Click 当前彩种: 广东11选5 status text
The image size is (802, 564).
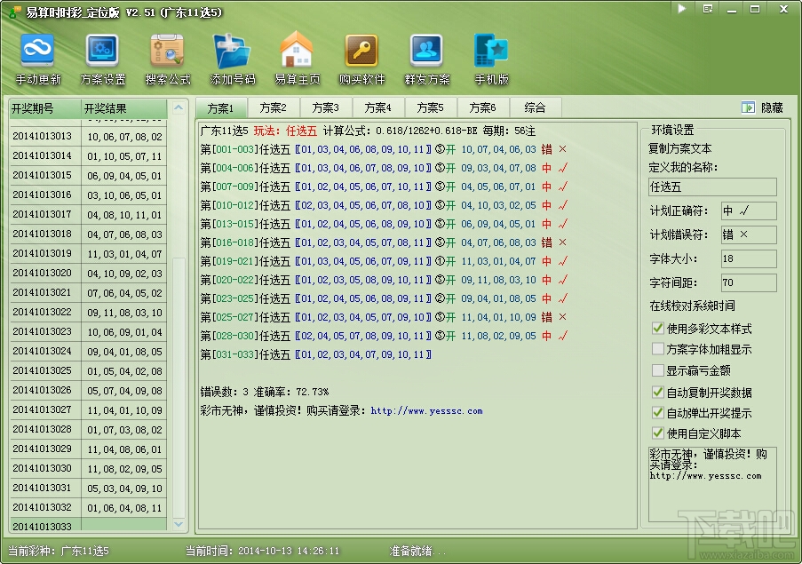pyautogui.click(x=59, y=551)
